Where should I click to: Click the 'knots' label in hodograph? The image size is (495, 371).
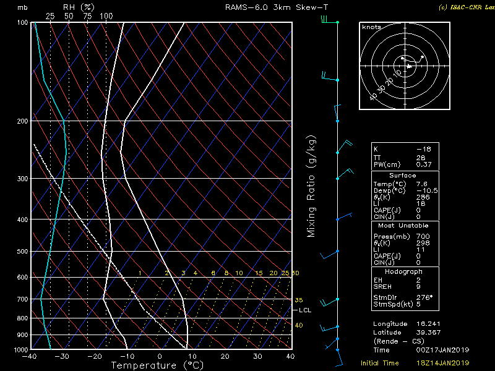[x=371, y=27]
